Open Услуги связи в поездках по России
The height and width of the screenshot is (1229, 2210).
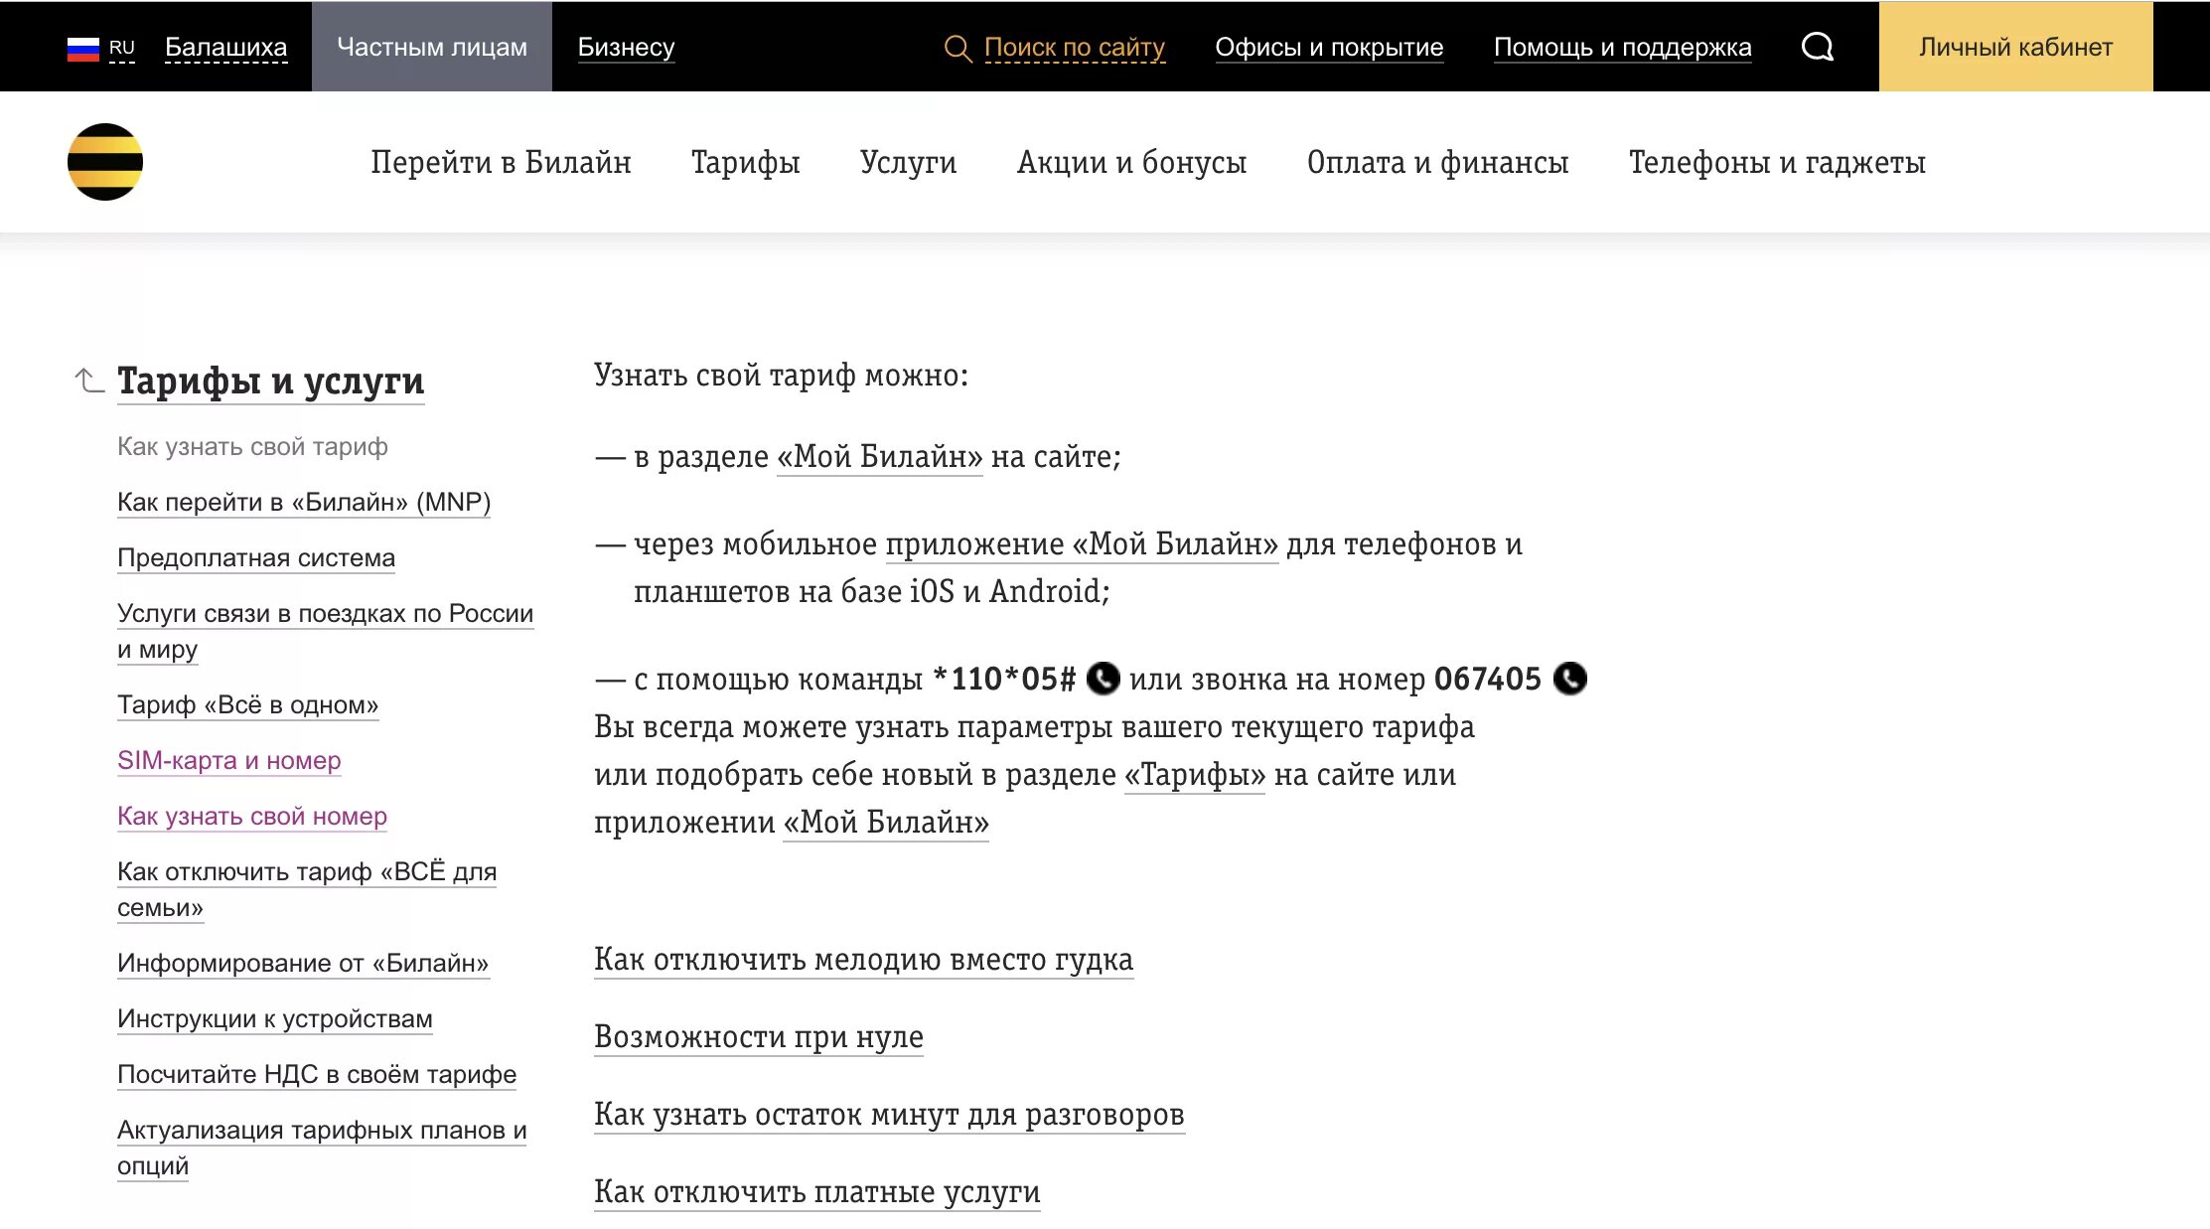[325, 631]
